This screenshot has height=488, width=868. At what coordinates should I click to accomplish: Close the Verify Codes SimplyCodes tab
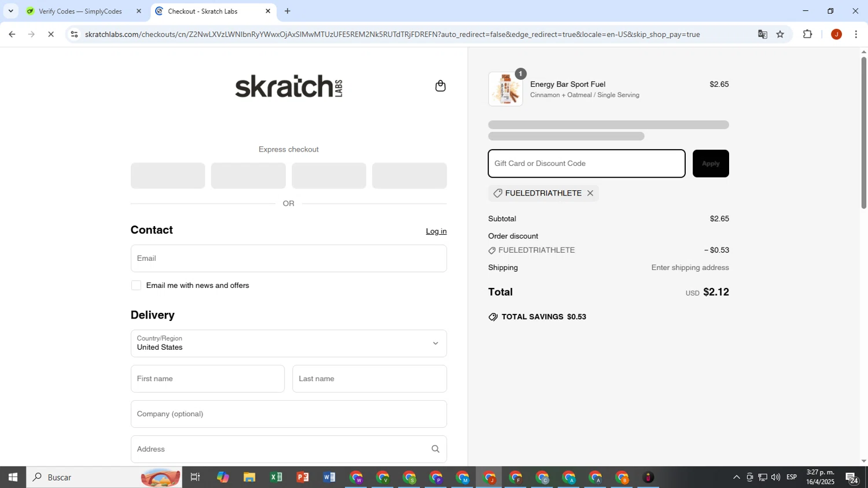(138, 11)
